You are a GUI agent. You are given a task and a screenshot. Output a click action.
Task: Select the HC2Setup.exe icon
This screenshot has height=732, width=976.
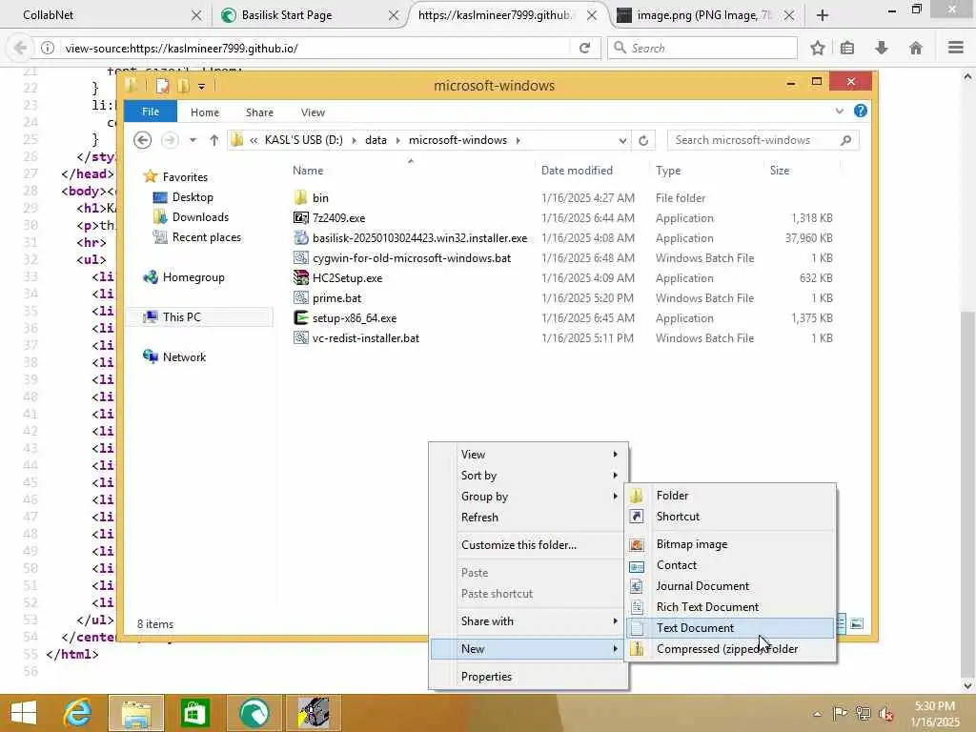click(x=300, y=277)
